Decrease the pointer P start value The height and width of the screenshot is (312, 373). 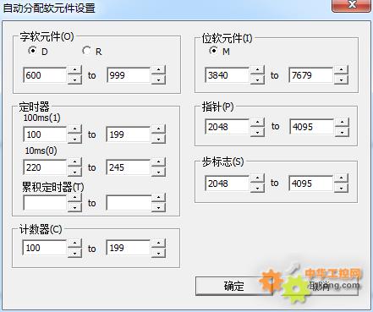coord(257,132)
